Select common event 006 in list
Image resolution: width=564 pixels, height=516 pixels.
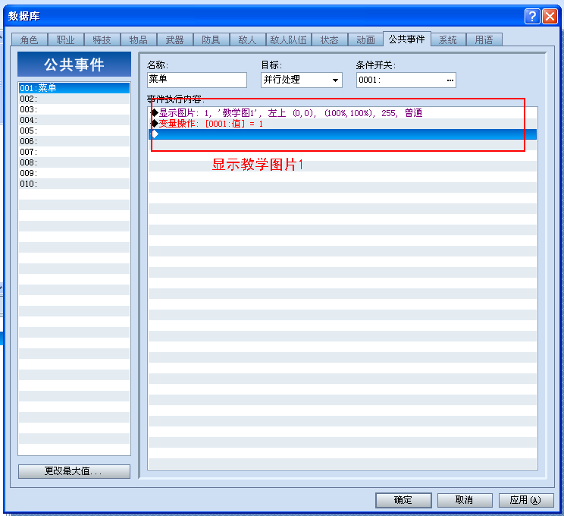74,141
